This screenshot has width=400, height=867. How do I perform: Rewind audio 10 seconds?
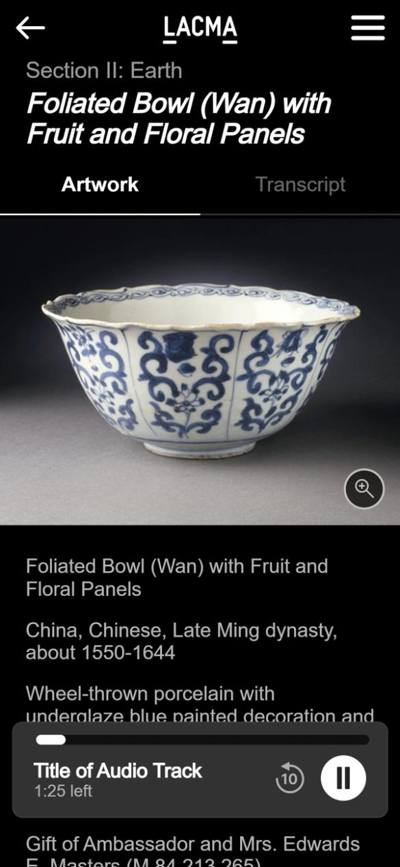(289, 779)
